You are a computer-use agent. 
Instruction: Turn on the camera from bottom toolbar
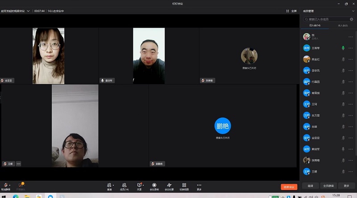(x=21, y=185)
